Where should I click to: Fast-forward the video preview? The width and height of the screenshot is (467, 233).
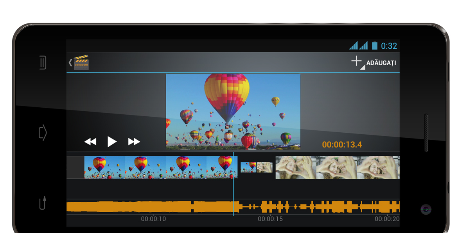(x=134, y=142)
